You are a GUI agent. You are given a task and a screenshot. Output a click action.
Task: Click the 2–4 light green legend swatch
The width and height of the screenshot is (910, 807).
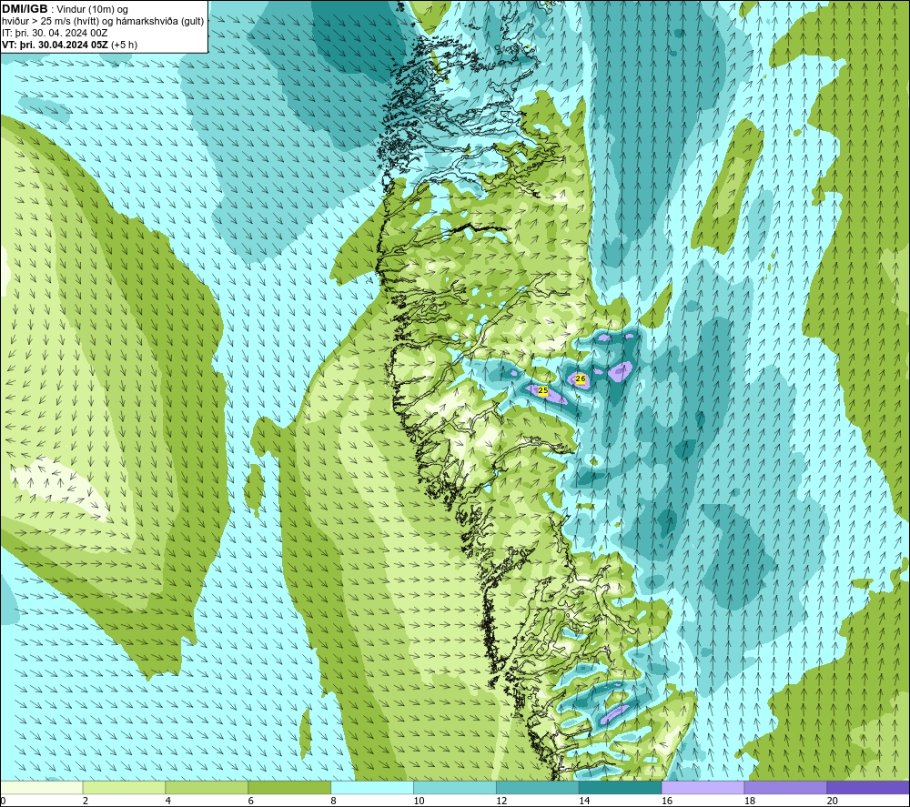[124, 787]
